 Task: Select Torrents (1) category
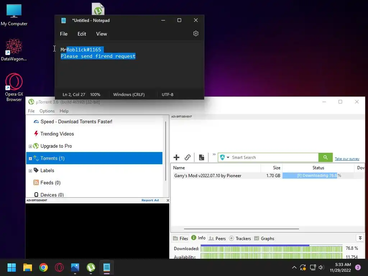[x=95, y=158]
